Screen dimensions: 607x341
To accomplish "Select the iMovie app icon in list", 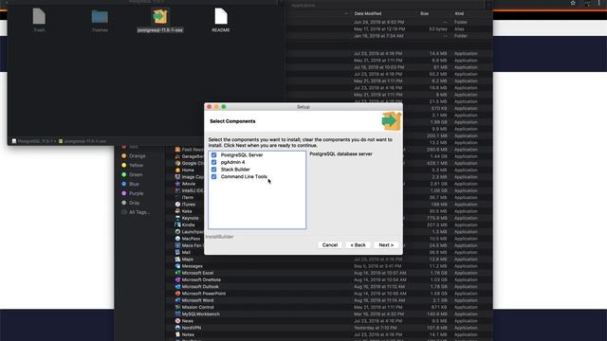I will point(177,184).
